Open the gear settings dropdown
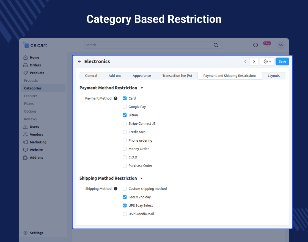 pyautogui.click(x=267, y=62)
